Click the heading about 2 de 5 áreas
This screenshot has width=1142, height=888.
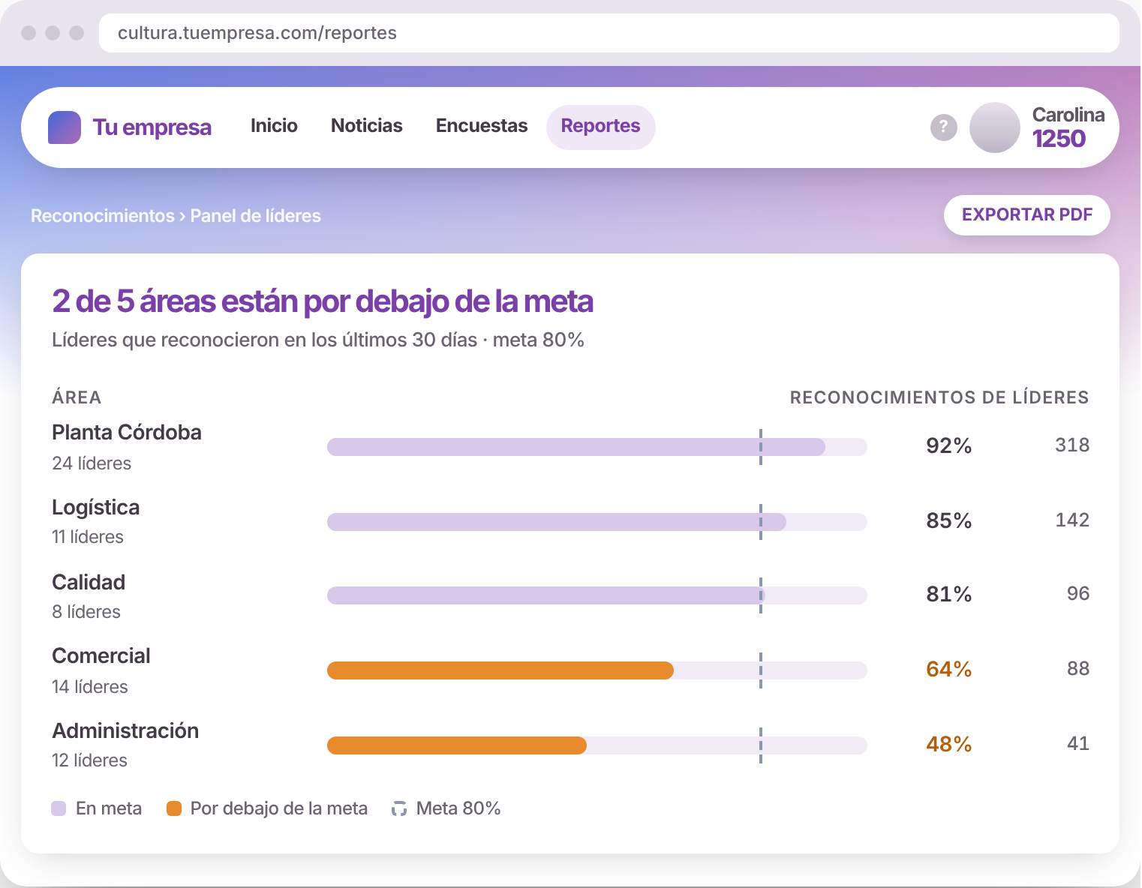(323, 301)
